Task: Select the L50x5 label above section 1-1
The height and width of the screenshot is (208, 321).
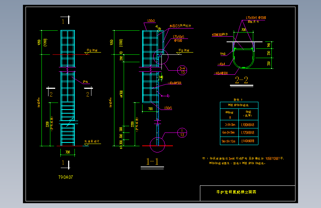Action: [151, 21]
